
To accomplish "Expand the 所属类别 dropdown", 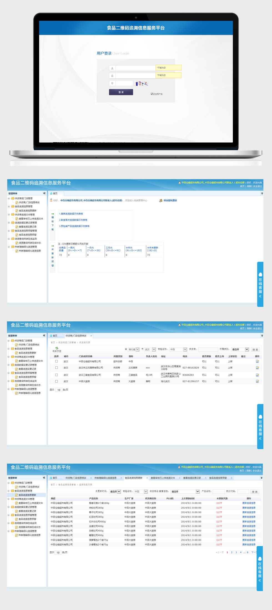I will click(247, 349).
